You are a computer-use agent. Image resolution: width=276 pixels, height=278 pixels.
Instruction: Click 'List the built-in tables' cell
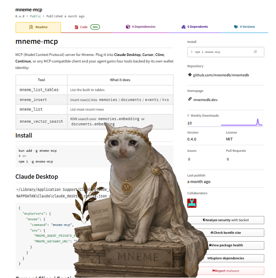120,90
